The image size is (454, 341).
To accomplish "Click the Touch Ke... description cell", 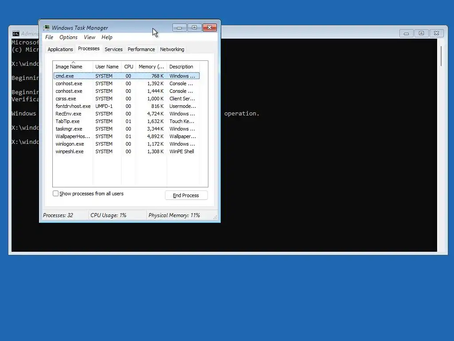I will coord(182,121).
